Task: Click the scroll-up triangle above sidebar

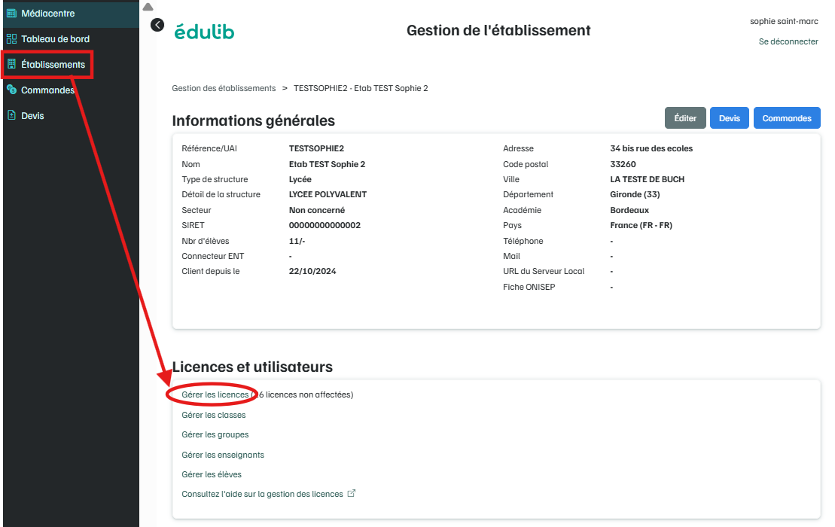Action: 148,6
